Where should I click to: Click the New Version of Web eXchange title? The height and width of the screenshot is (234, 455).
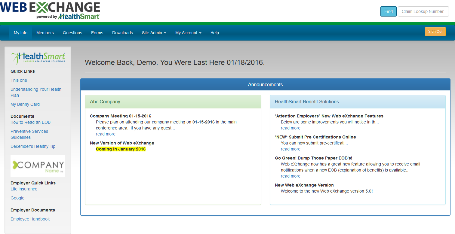[122, 143]
